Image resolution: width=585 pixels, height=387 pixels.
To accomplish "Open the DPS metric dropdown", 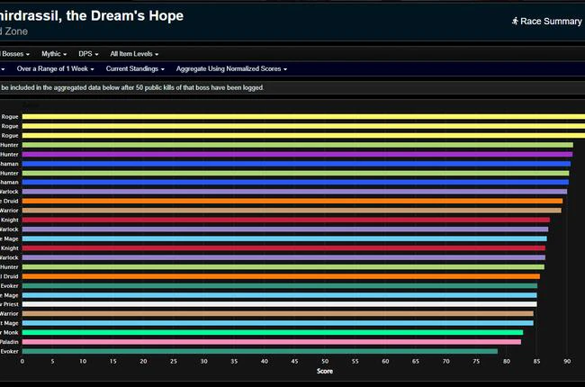I will pos(88,54).
